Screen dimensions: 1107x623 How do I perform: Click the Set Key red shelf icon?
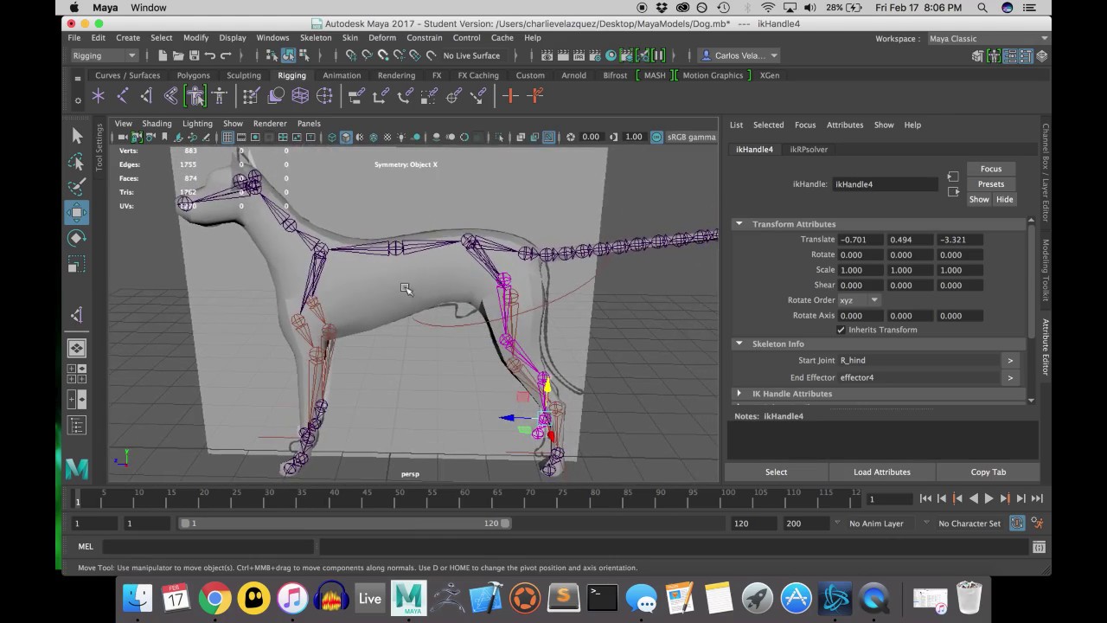(x=510, y=96)
